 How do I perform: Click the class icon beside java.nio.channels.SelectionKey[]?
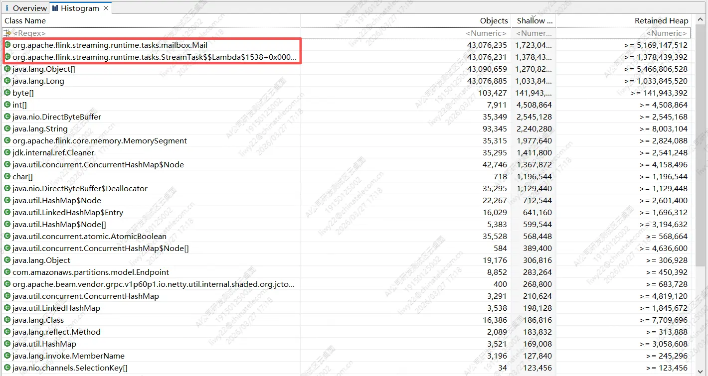7,368
